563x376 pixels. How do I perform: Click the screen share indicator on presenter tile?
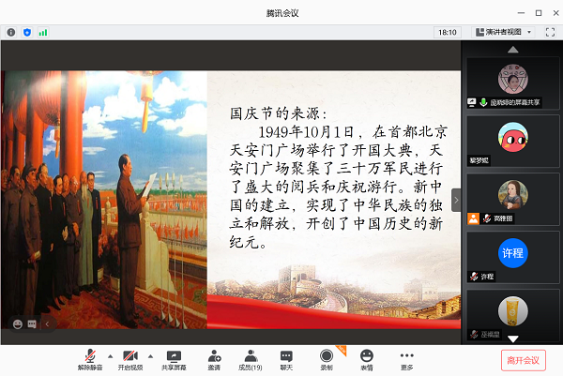point(471,102)
